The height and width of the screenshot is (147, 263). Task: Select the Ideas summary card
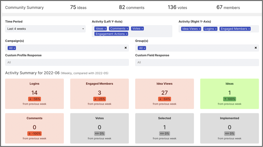[229, 94]
